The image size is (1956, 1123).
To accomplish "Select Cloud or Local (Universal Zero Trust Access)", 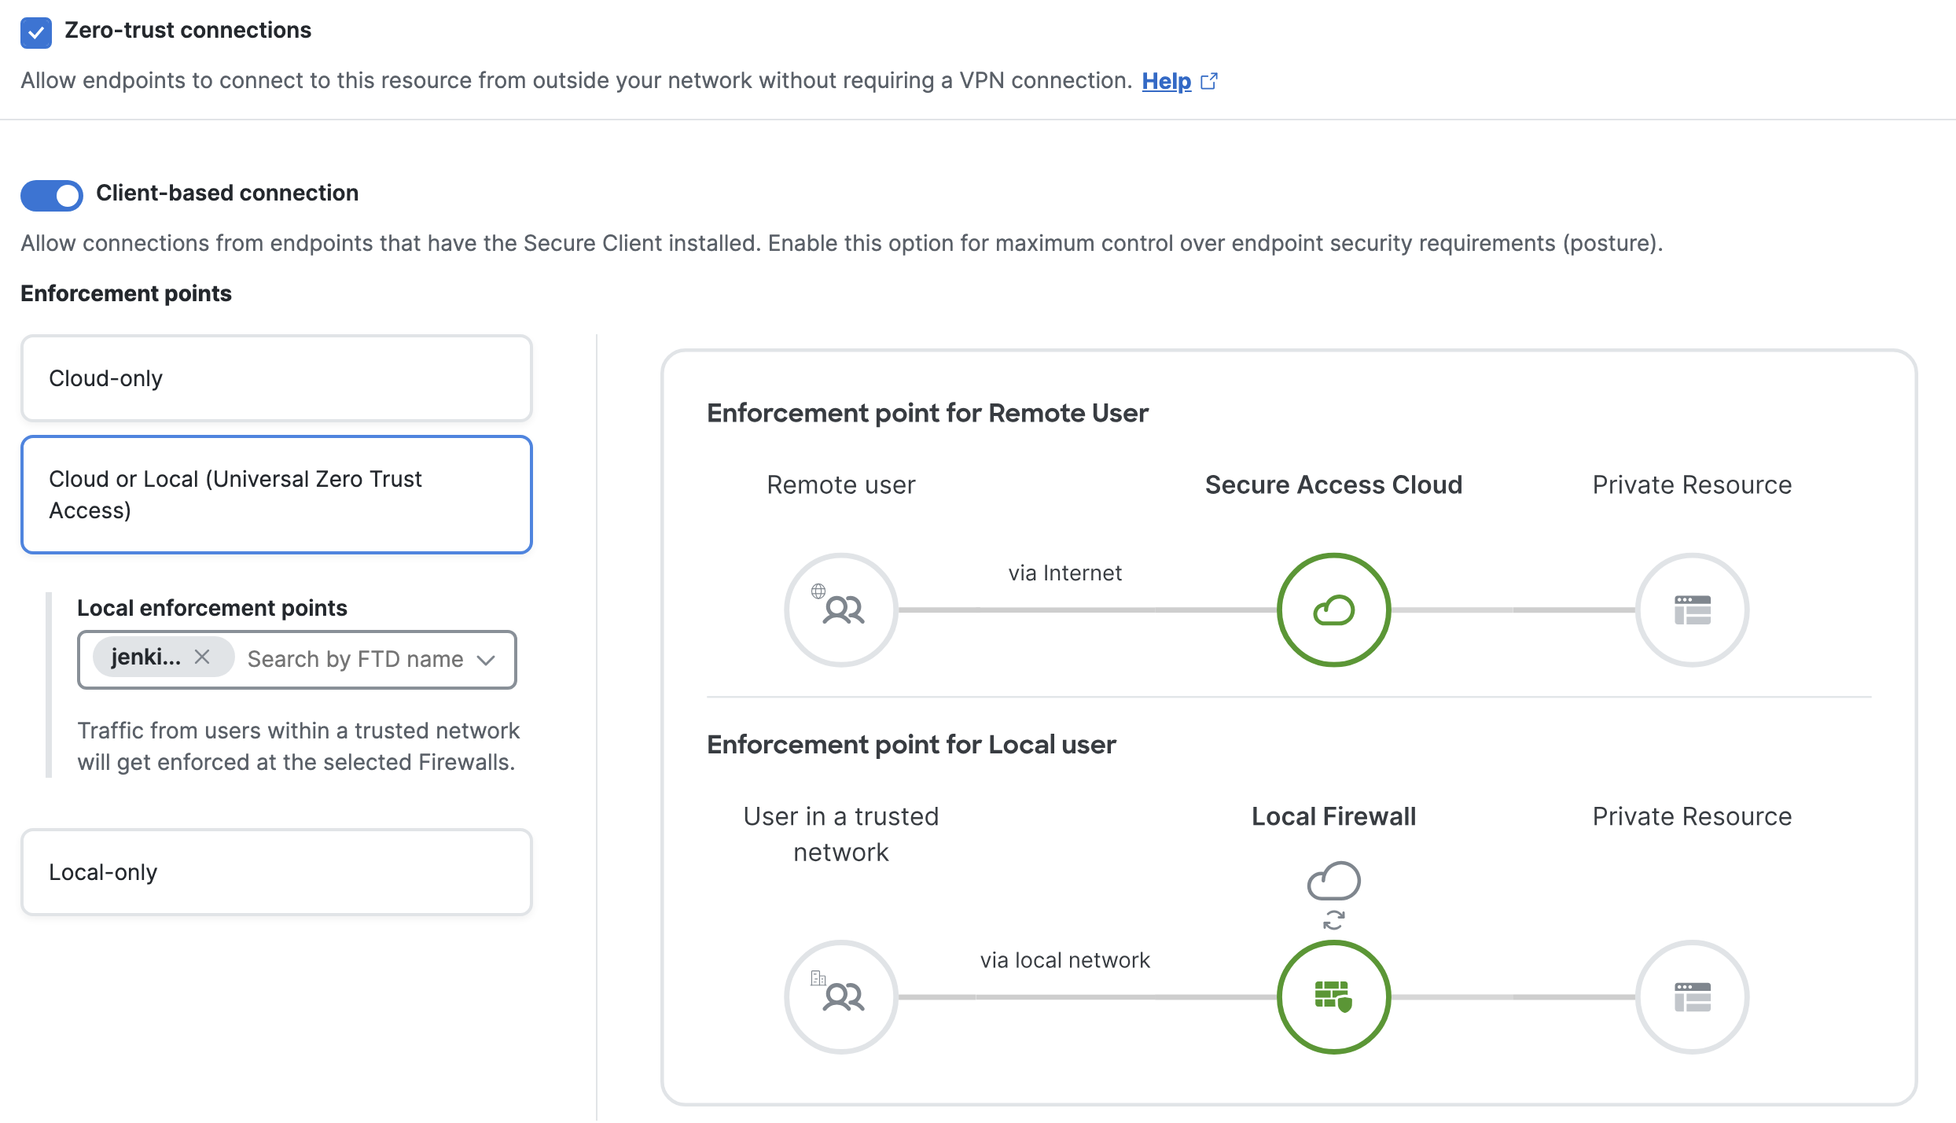I will coord(277,495).
